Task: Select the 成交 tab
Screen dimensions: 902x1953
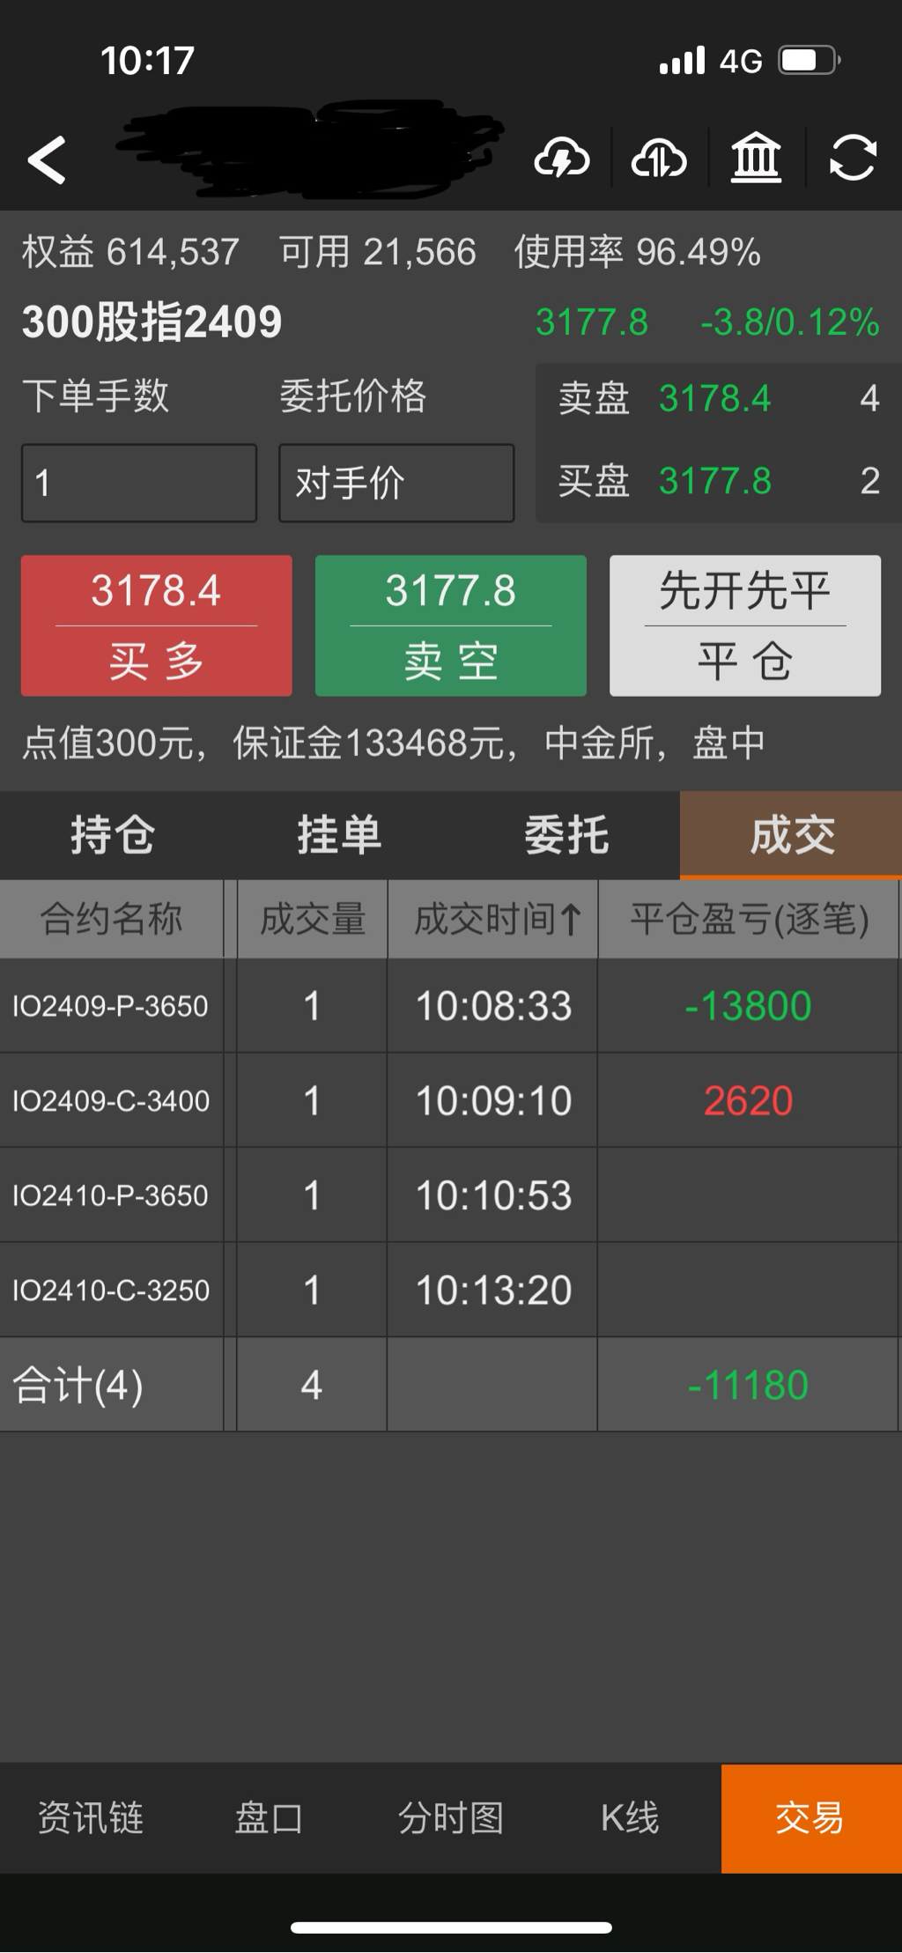Action: [x=791, y=835]
